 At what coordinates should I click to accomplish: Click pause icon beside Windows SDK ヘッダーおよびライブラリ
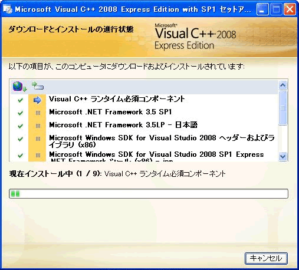(x=38, y=139)
